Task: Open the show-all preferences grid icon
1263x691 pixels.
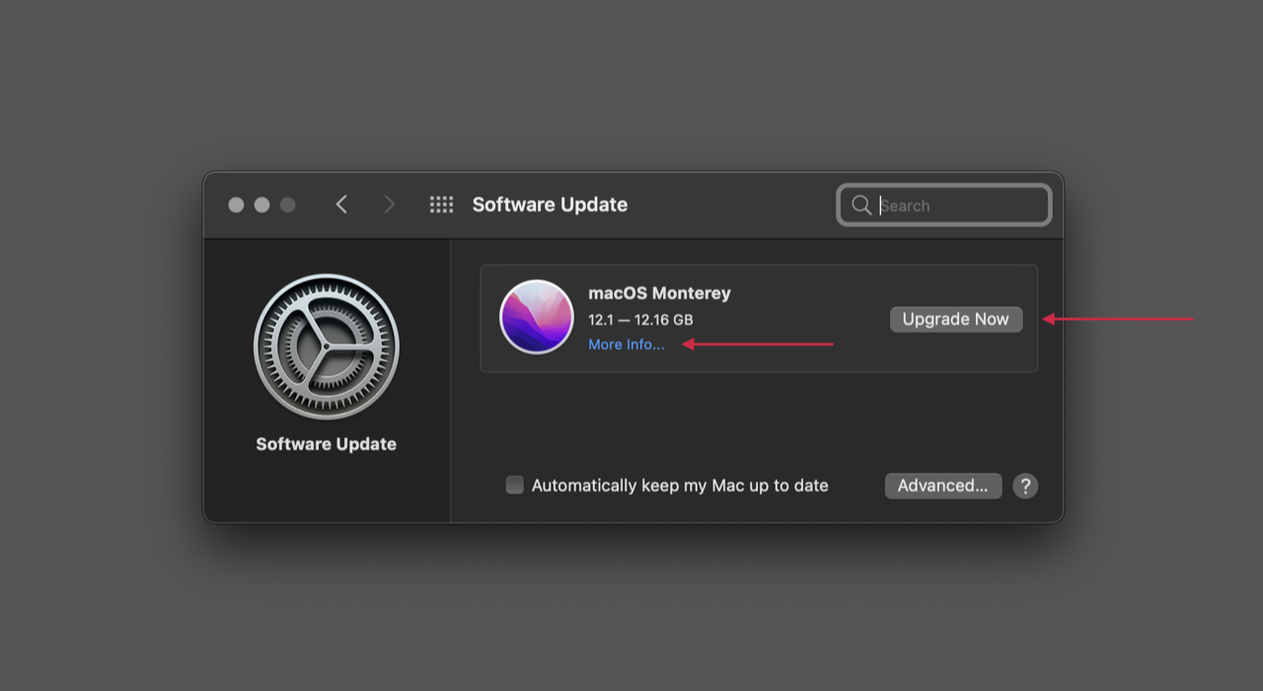Action: coord(441,204)
